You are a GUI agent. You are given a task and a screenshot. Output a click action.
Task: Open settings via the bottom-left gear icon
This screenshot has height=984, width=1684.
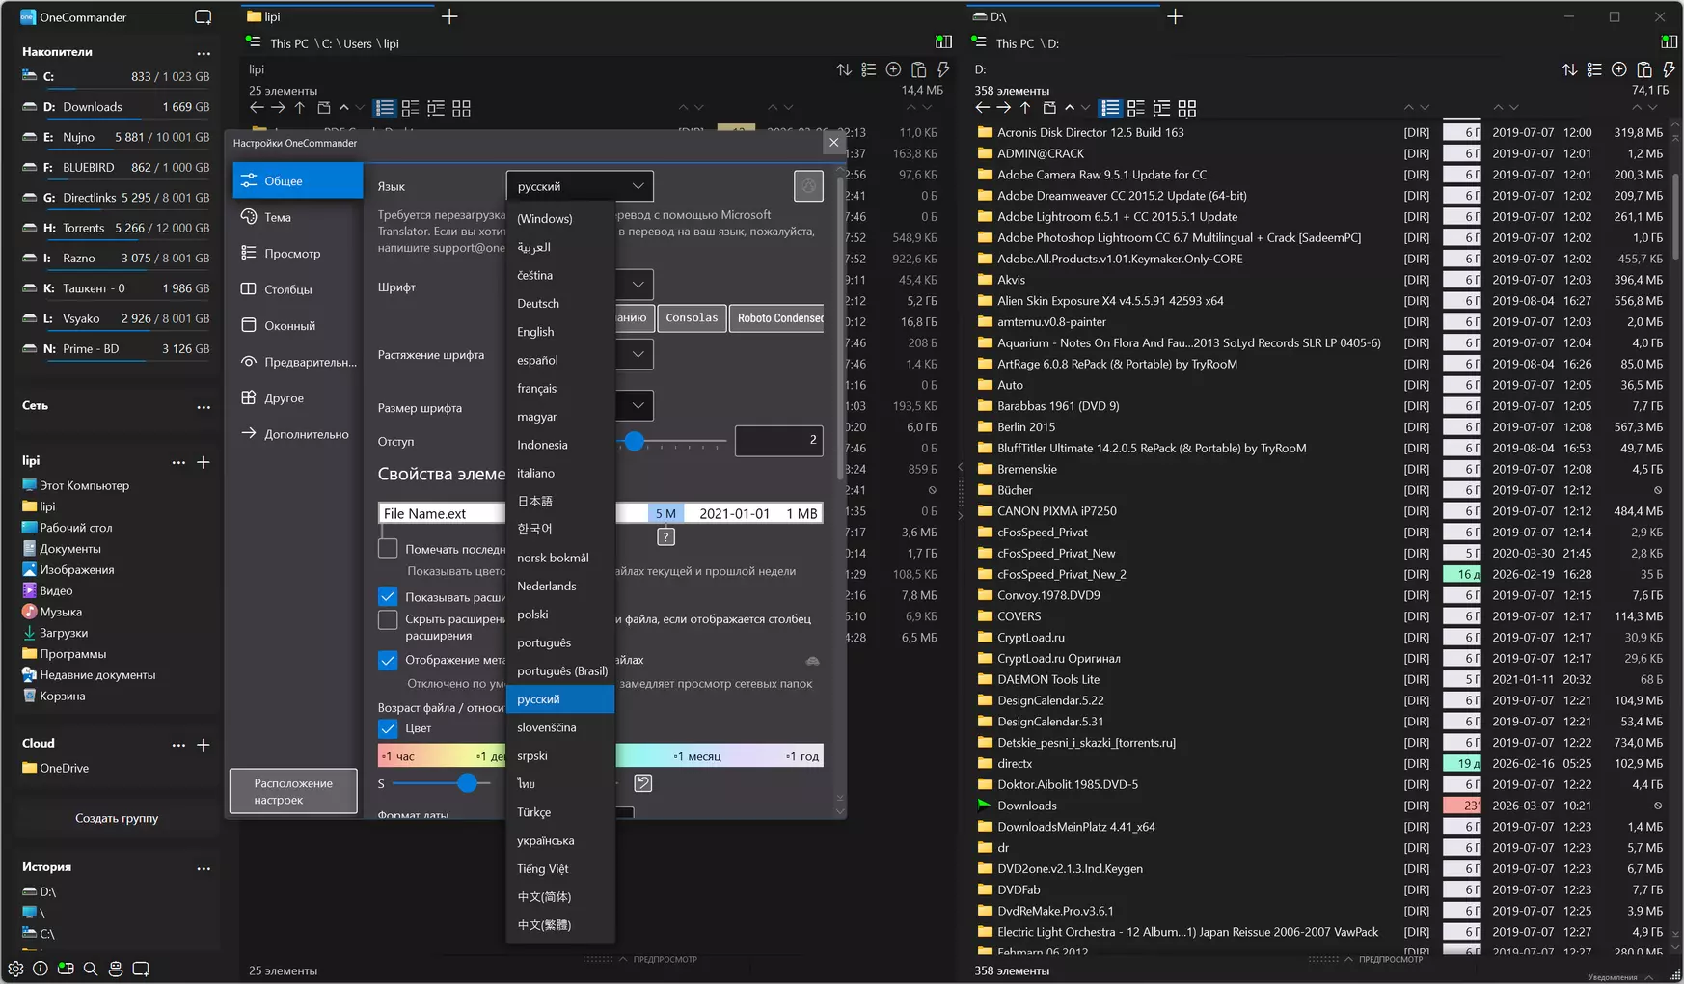(15, 969)
